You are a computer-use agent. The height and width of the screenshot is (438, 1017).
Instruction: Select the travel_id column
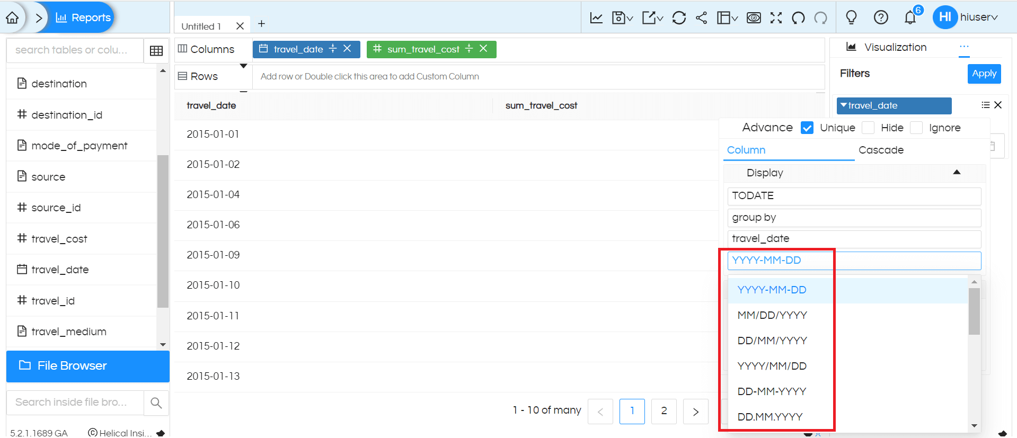pyautogui.click(x=52, y=301)
